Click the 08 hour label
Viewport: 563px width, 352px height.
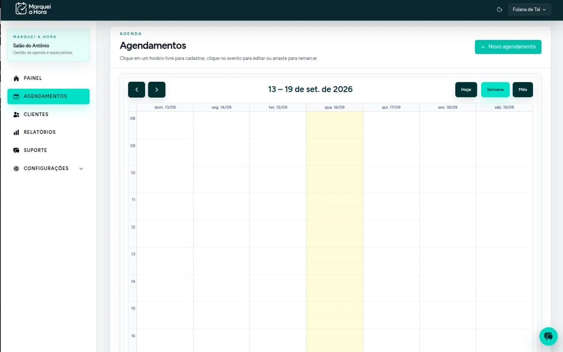[132, 119]
